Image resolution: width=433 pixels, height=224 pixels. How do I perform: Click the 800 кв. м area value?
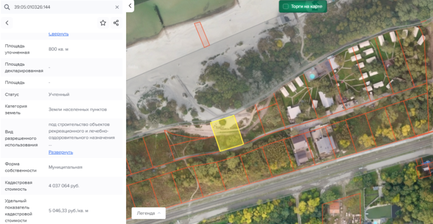[58, 49]
